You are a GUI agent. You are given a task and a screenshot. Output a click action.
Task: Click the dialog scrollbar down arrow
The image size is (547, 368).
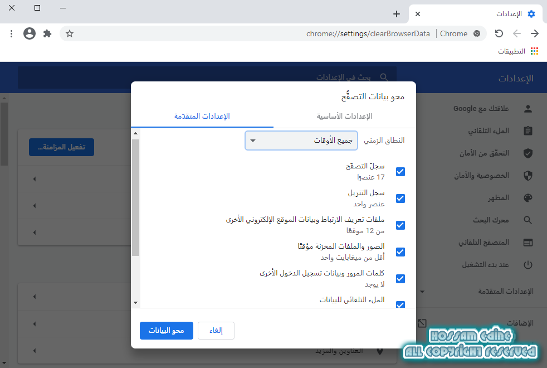(136, 303)
